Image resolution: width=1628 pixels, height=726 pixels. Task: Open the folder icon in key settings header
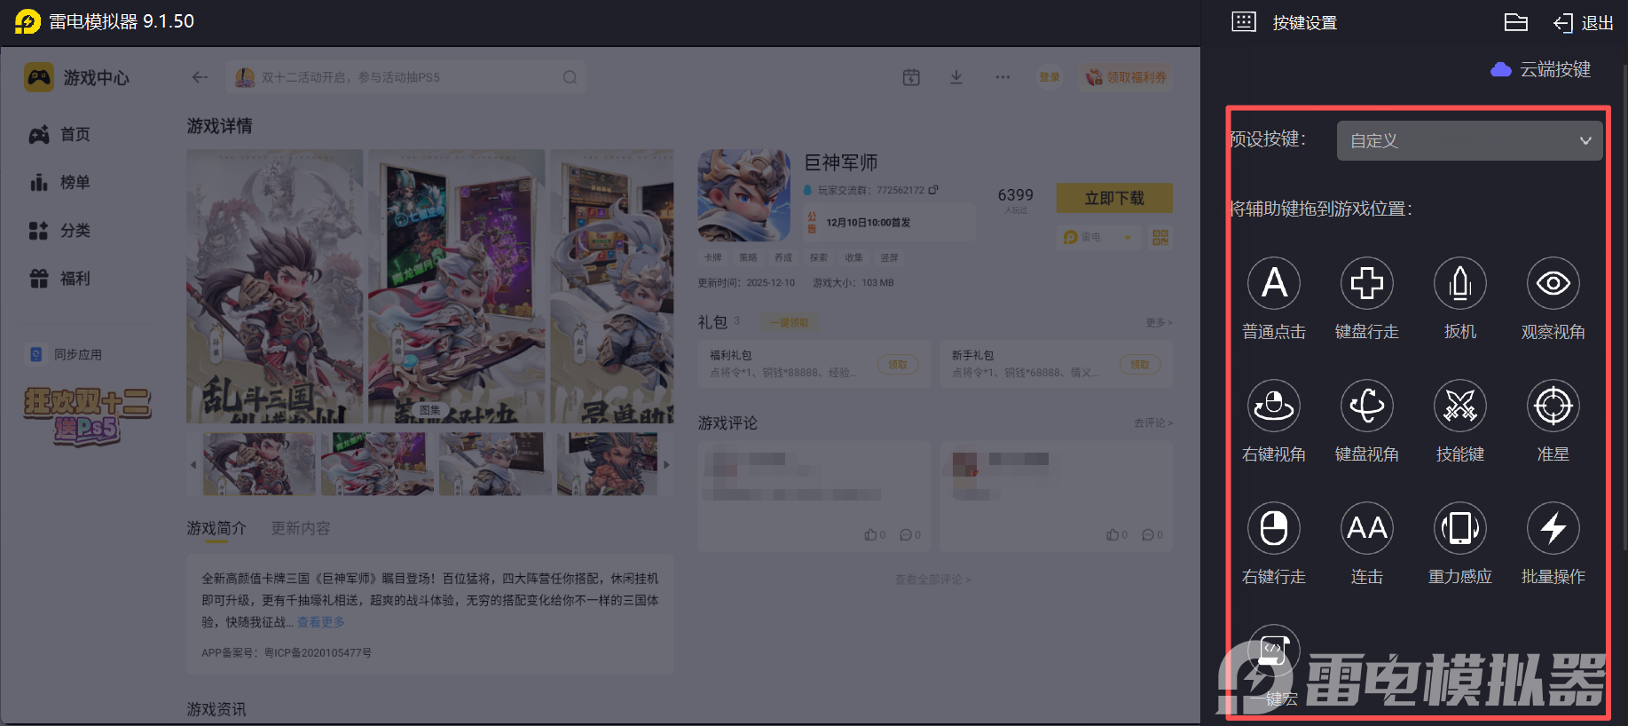(1516, 22)
